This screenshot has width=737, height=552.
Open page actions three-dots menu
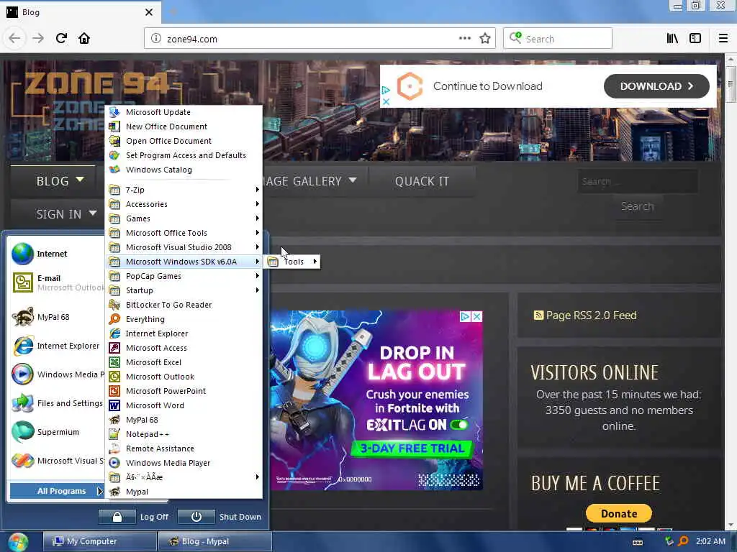[x=464, y=38]
